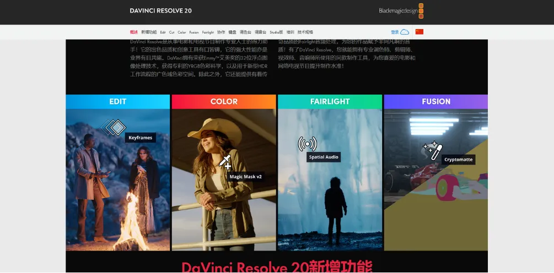Click the Keyframes label
Viewport: 554px width, 273px height.
tap(140, 138)
